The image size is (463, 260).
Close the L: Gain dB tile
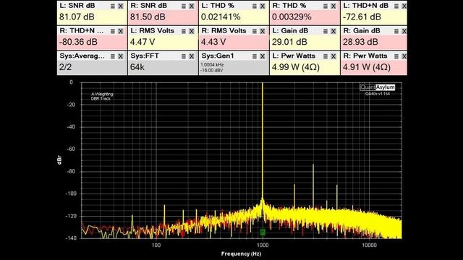coord(333,31)
